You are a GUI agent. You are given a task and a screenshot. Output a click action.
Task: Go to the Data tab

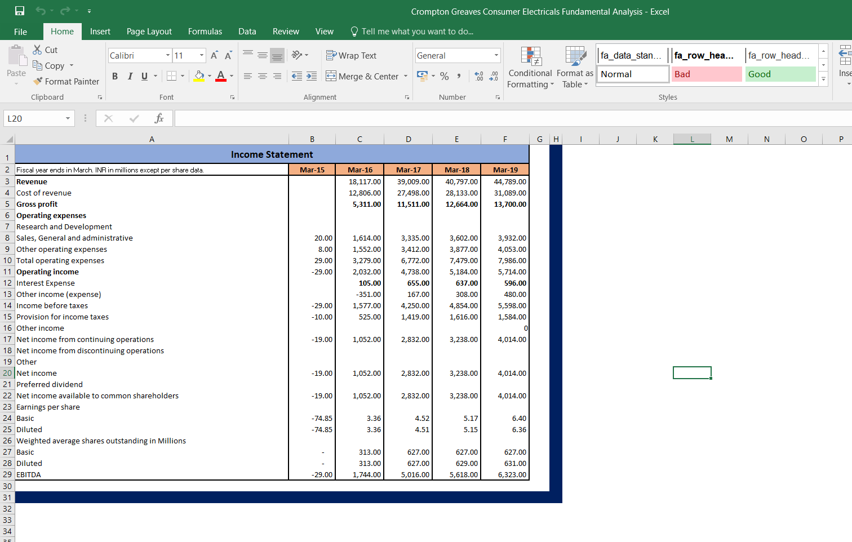click(x=247, y=32)
